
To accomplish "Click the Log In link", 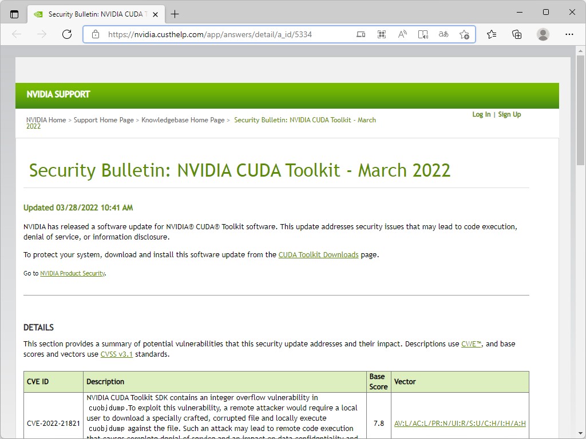I will pyautogui.click(x=481, y=114).
